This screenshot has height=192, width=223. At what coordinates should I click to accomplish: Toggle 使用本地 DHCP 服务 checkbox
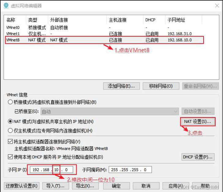[x=10, y=157]
